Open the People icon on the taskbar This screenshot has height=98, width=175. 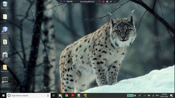coord(140,96)
